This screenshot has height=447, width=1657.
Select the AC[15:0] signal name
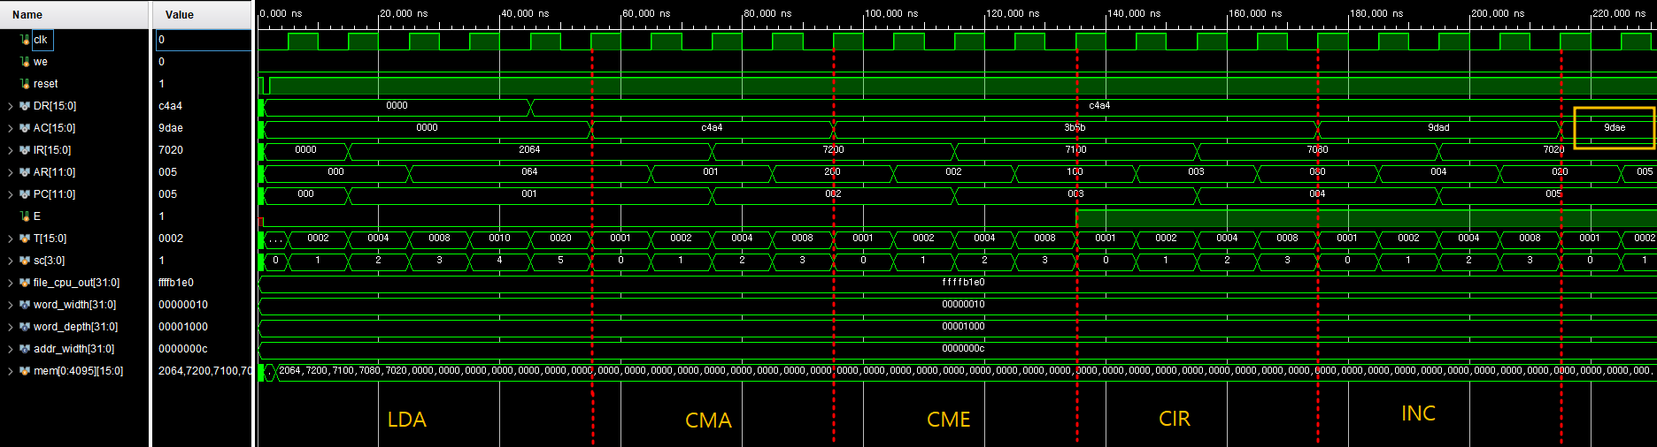55,128
